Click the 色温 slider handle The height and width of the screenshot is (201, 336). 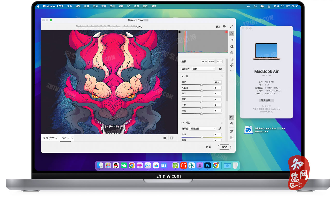pyautogui.click(x=201, y=137)
